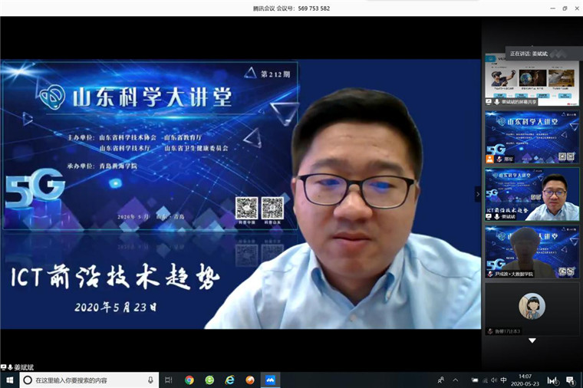583x388 pixels.
Task: Select the speaker's video thumbnail with glasses
Action: click(x=532, y=195)
